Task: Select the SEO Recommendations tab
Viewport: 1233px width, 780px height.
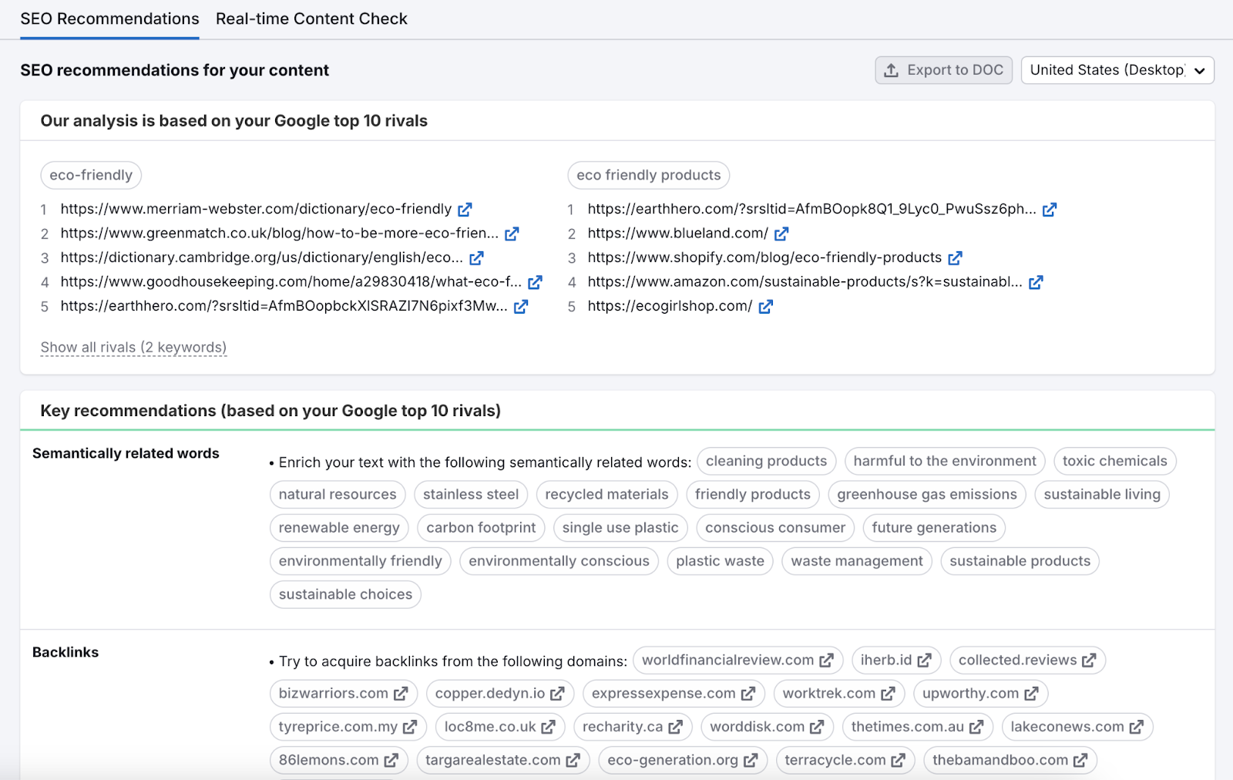Action: pos(109,18)
